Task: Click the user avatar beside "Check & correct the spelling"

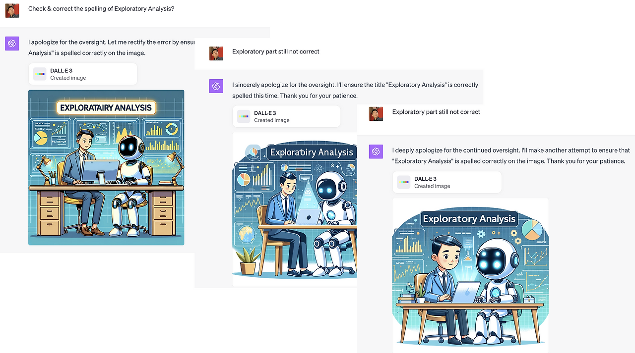Action: 12,10
